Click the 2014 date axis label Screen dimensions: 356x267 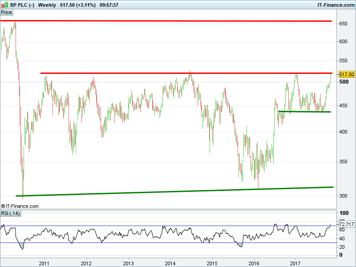(170, 263)
